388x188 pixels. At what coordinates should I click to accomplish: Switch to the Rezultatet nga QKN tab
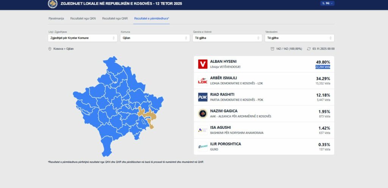pyautogui.click(x=83, y=18)
